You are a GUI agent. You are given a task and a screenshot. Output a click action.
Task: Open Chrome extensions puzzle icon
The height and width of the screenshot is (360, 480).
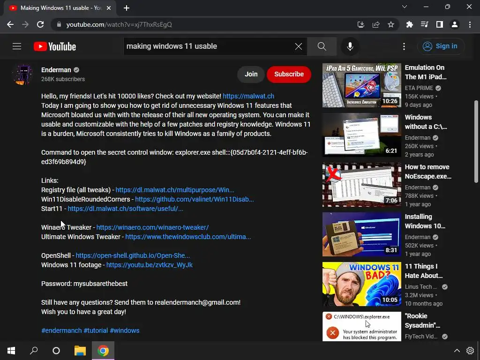(x=409, y=24)
